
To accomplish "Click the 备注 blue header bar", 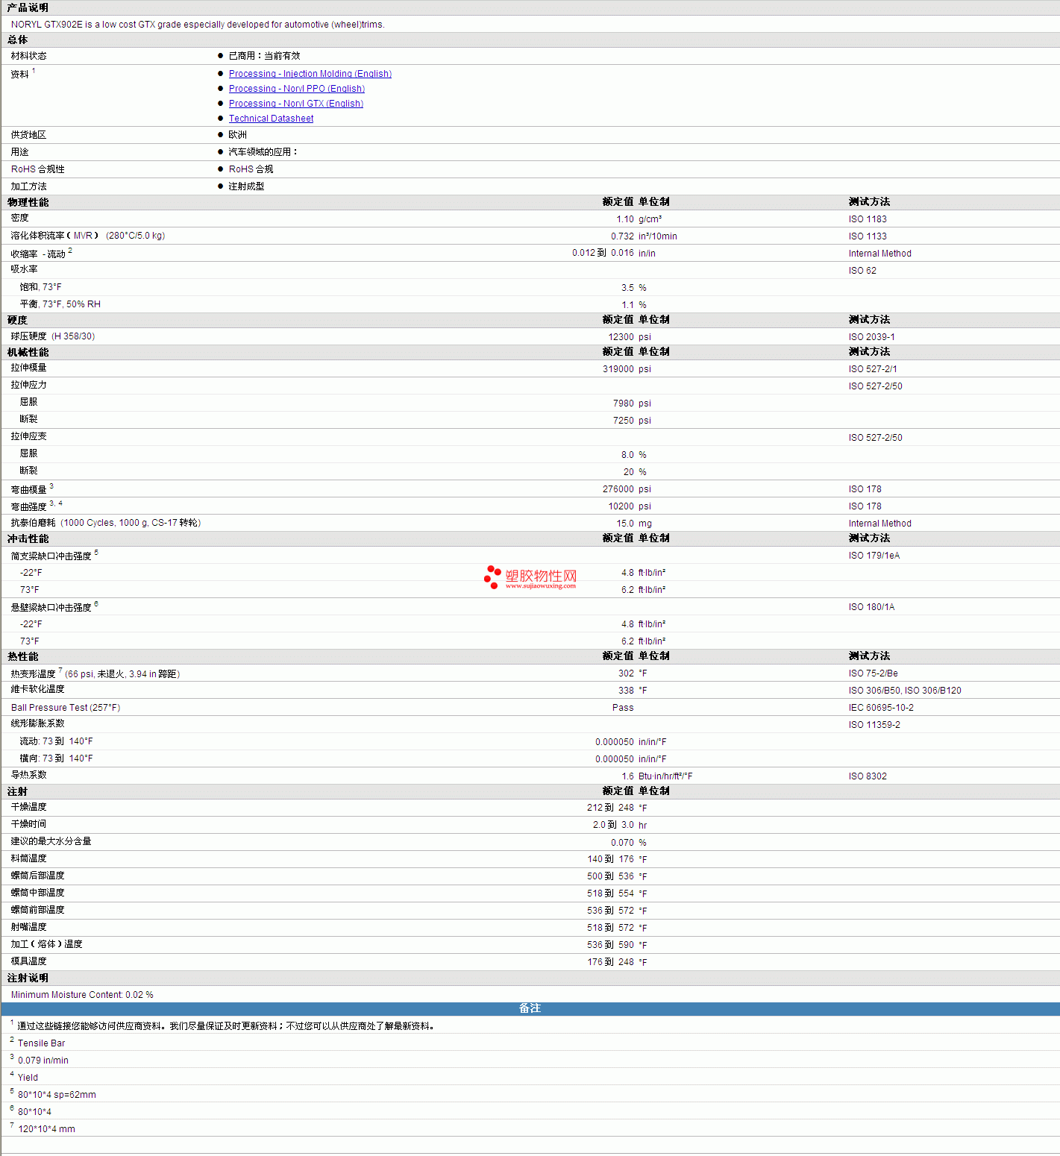I will point(530,1008).
